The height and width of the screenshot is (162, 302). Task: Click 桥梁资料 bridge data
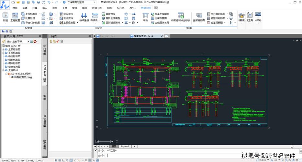(x=66, y=14)
